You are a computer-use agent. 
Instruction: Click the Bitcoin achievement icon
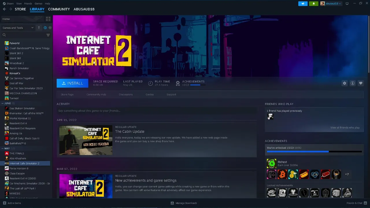282,174
